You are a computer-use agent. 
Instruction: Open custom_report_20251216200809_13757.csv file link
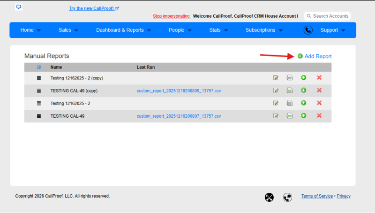[x=179, y=91]
